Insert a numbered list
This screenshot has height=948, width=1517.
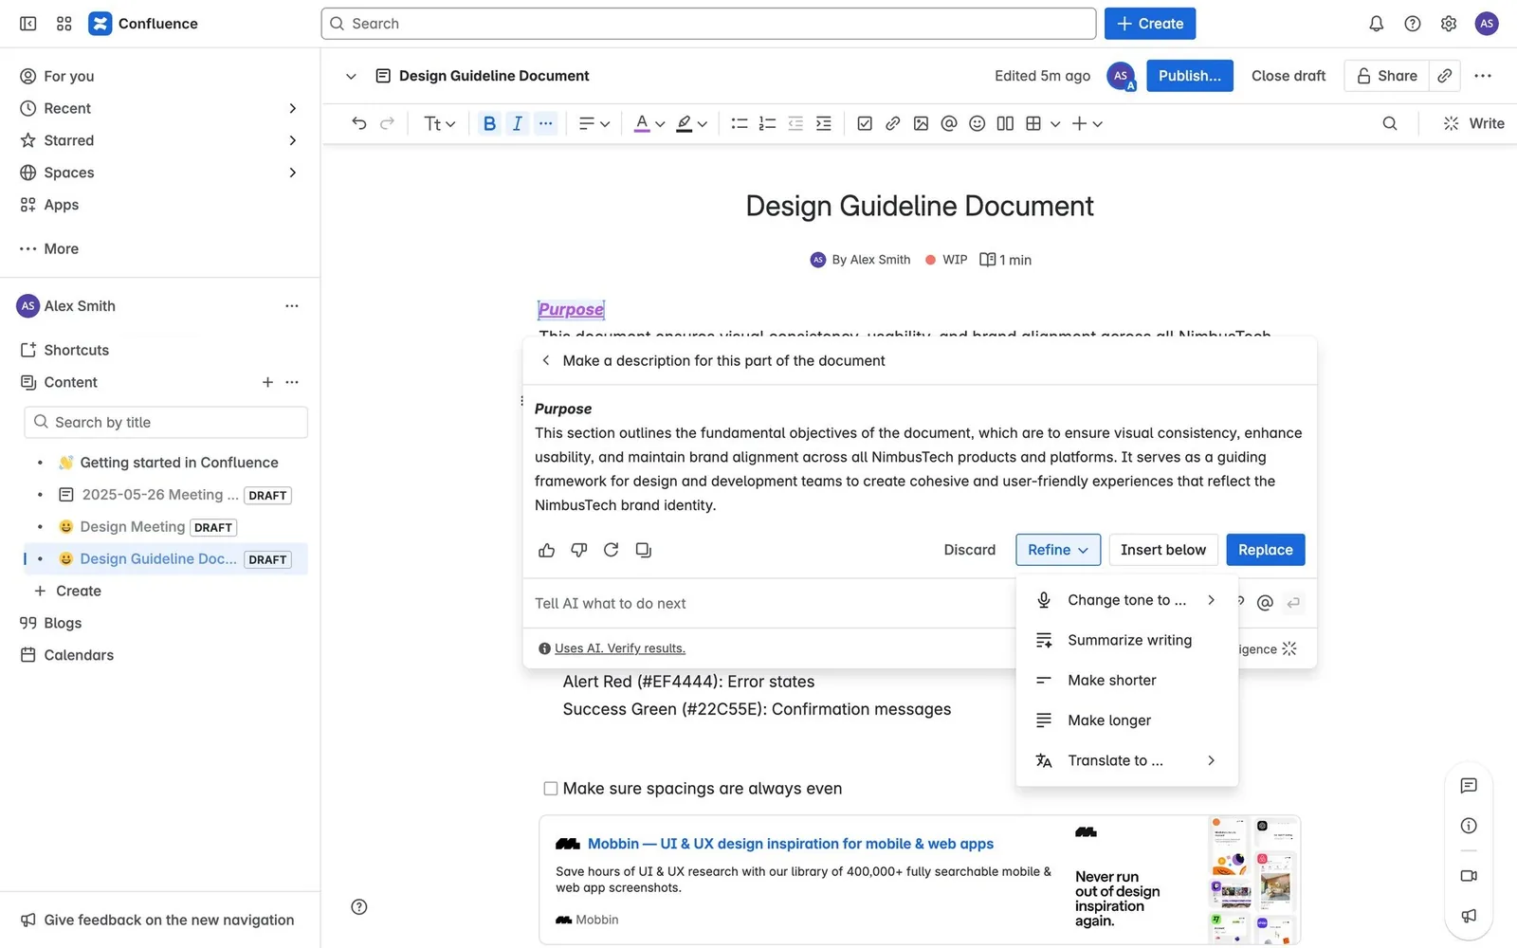point(768,123)
